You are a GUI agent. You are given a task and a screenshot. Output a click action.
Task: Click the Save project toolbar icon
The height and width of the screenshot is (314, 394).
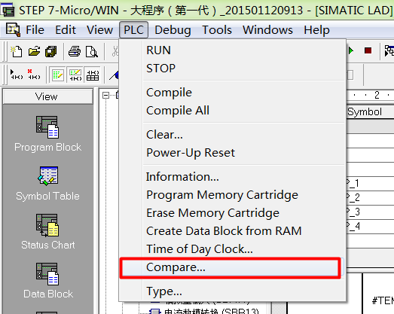coord(51,51)
